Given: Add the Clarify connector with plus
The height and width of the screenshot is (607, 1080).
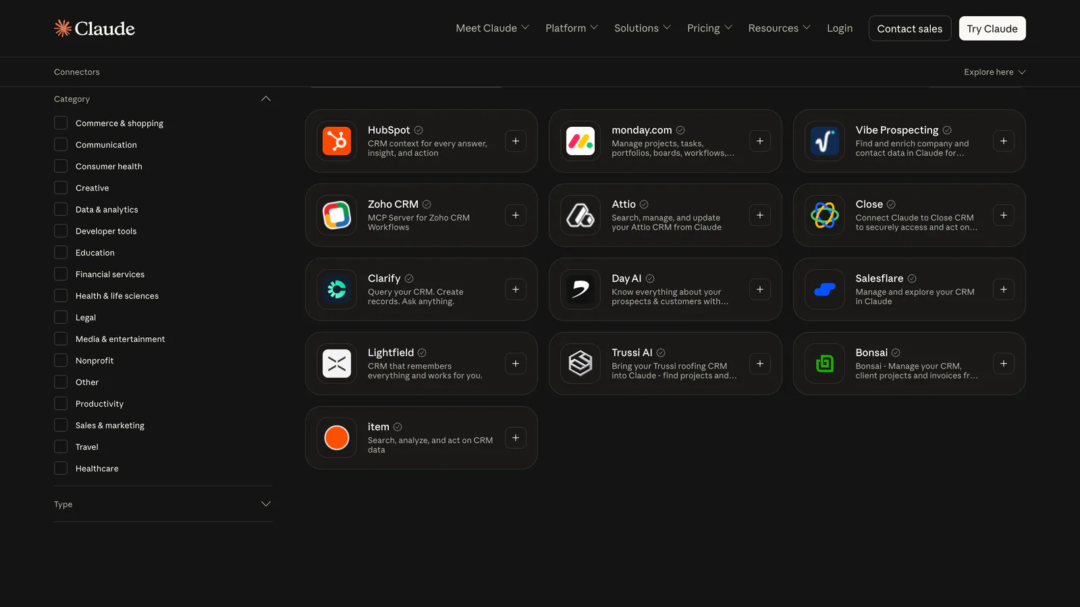Looking at the screenshot, I should [x=516, y=289].
